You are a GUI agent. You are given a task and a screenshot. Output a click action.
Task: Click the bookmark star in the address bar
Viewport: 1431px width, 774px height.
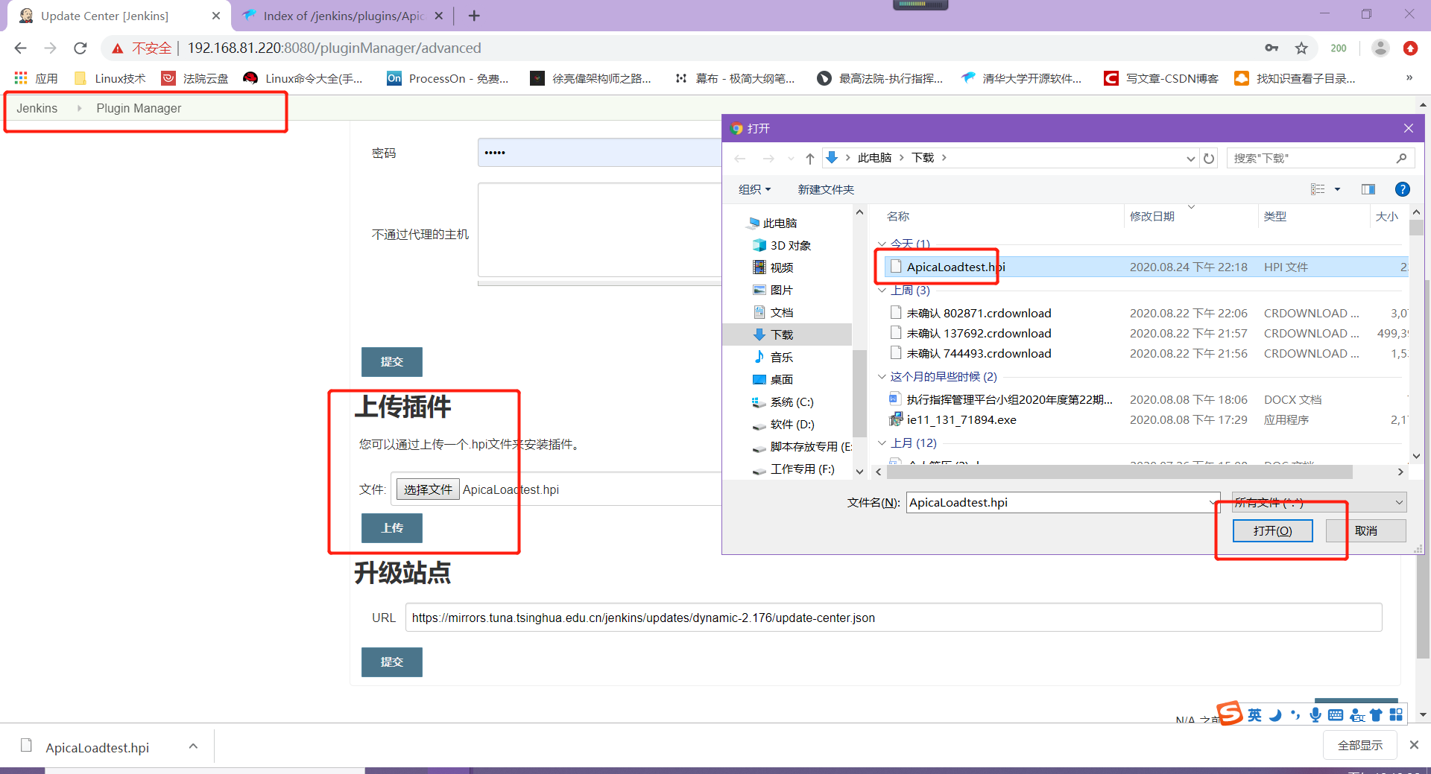[1302, 48]
